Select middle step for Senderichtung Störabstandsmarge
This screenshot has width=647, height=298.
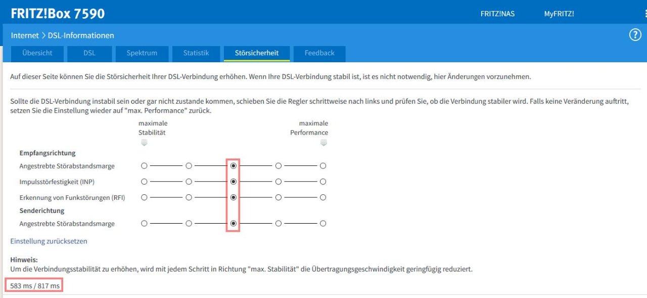click(x=233, y=223)
